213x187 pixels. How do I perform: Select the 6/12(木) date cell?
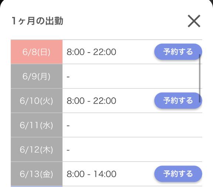point(37,150)
